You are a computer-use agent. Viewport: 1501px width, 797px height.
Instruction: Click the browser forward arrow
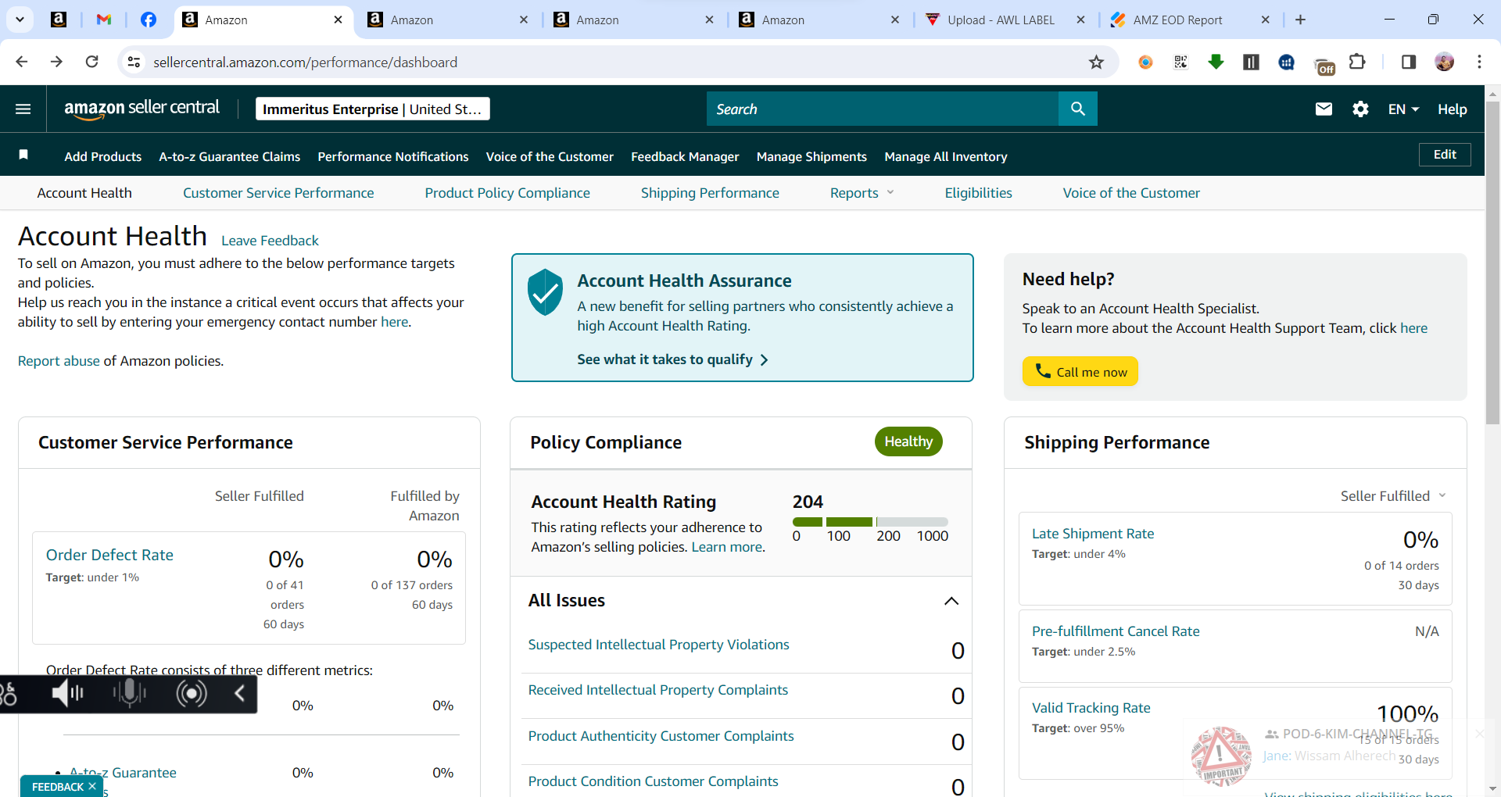tap(56, 62)
